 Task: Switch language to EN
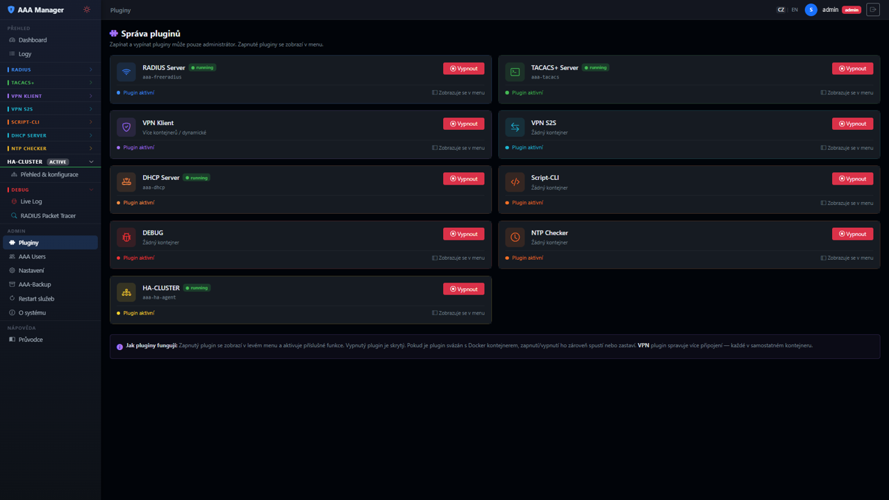pyautogui.click(x=795, y=10)
